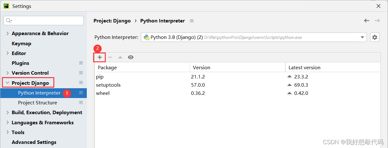This screenshot has height=148, width=388.
Task: Click the upgrade package arrow icon
Action: coord(120,57)
